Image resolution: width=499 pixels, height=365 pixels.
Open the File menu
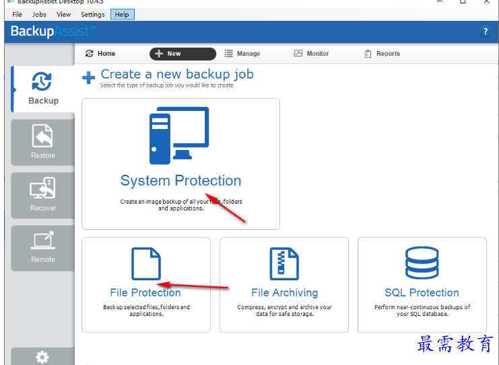coord(17,14)
